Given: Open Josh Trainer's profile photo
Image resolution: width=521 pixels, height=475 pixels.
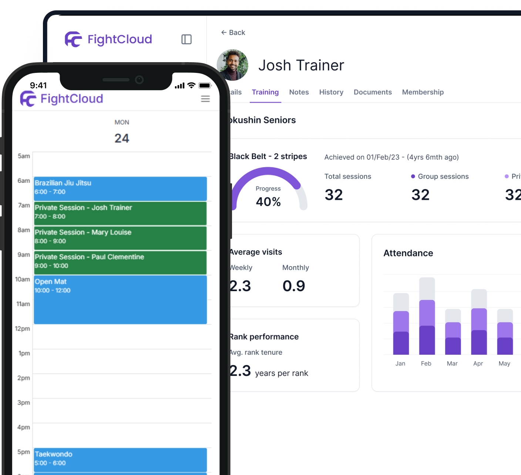Looking at the screenshot, I should tap(232, 65).
